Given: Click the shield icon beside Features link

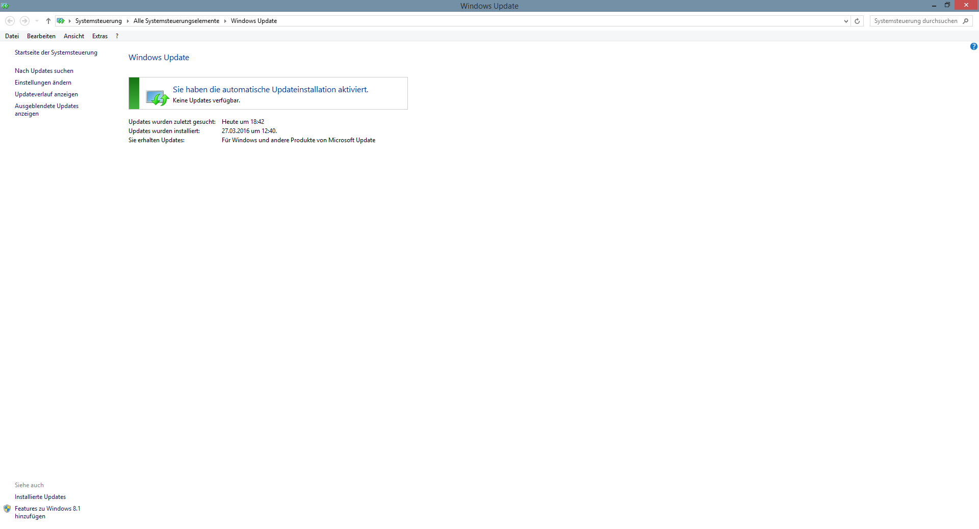Looking at the screenshot, I should pos(7,509).
